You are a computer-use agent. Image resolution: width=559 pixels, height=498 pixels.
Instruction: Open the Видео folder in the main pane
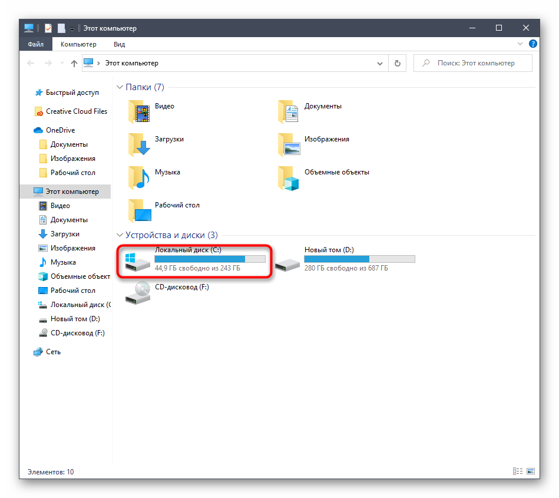click(x=139, y=111)
